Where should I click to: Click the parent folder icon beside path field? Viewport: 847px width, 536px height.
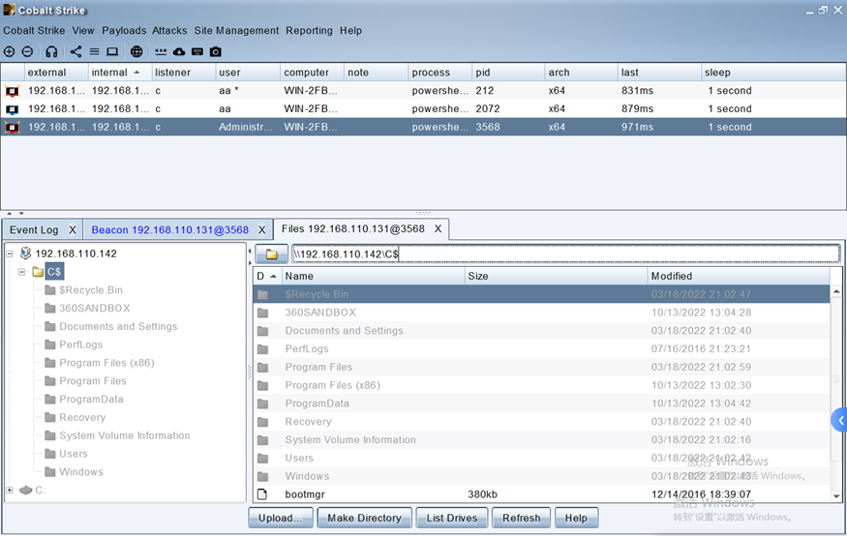coord(272,254)
